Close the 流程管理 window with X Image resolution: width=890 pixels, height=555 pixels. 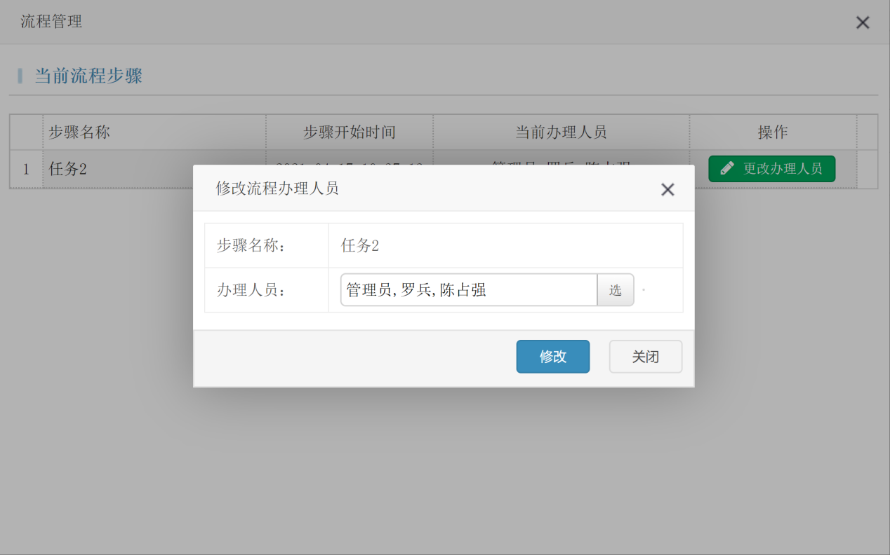pyautogui.click(x=863, y=22)
